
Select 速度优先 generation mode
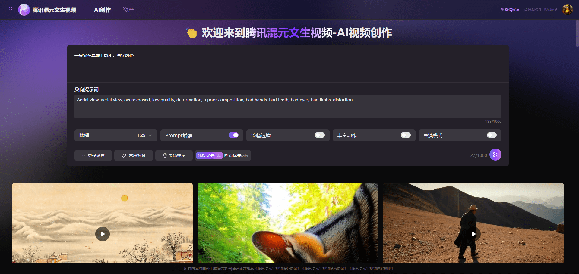point(209,155)
